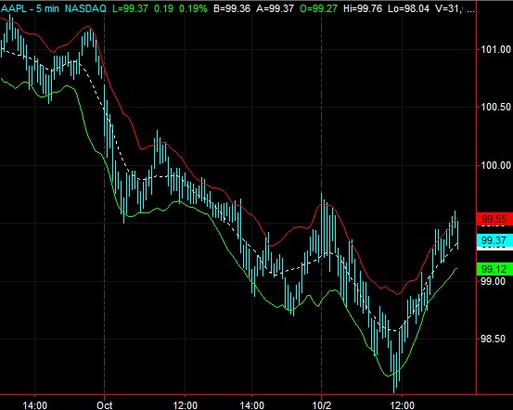Click the L=99.37 last price readout
The image size is (513, 410).
point(130,8)
